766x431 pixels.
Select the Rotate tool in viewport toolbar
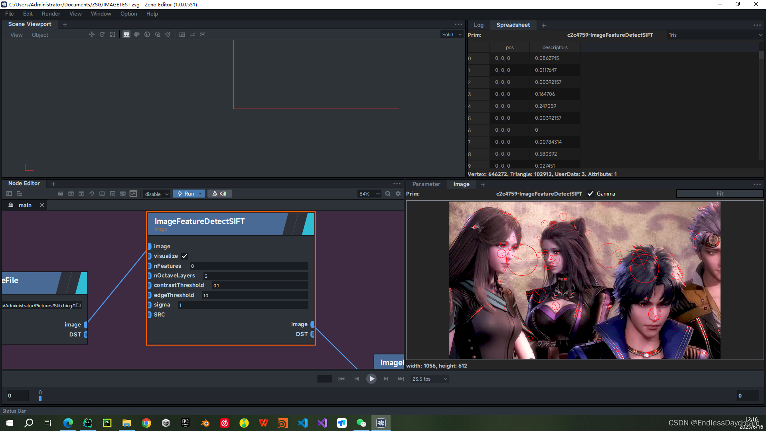[102, 34]
